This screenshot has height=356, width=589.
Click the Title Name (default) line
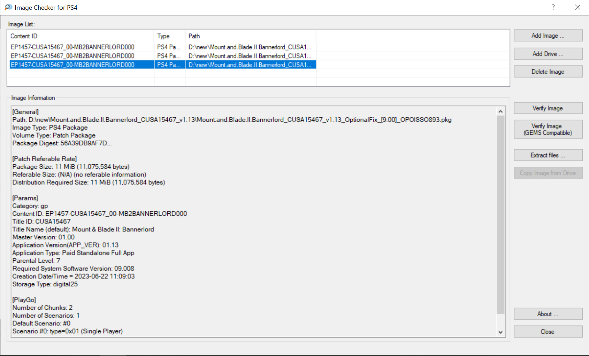(83, 229)
